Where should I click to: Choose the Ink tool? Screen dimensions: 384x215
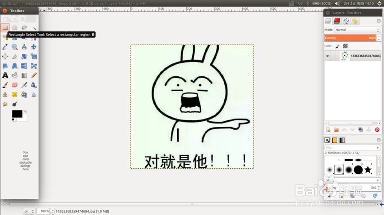coord(34,85)
